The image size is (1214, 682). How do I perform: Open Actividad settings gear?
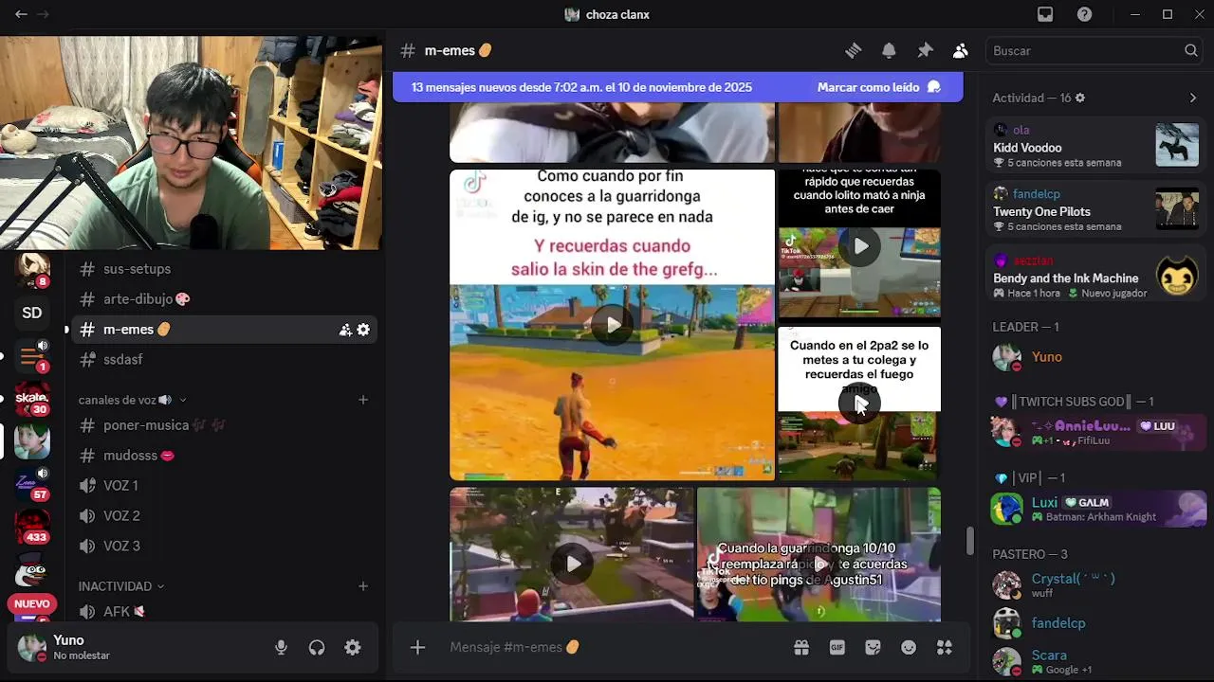(1079, 98)
